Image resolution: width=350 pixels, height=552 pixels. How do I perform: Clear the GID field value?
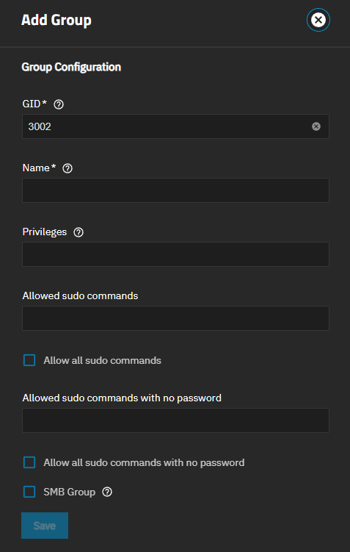pyautogui.click(x=316, y=126)
